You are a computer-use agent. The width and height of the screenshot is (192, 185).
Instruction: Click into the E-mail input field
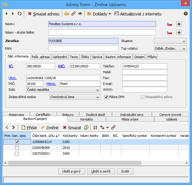click(144, 84)
